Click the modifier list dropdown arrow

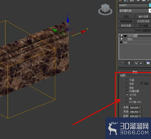click(x=150, y=11)
